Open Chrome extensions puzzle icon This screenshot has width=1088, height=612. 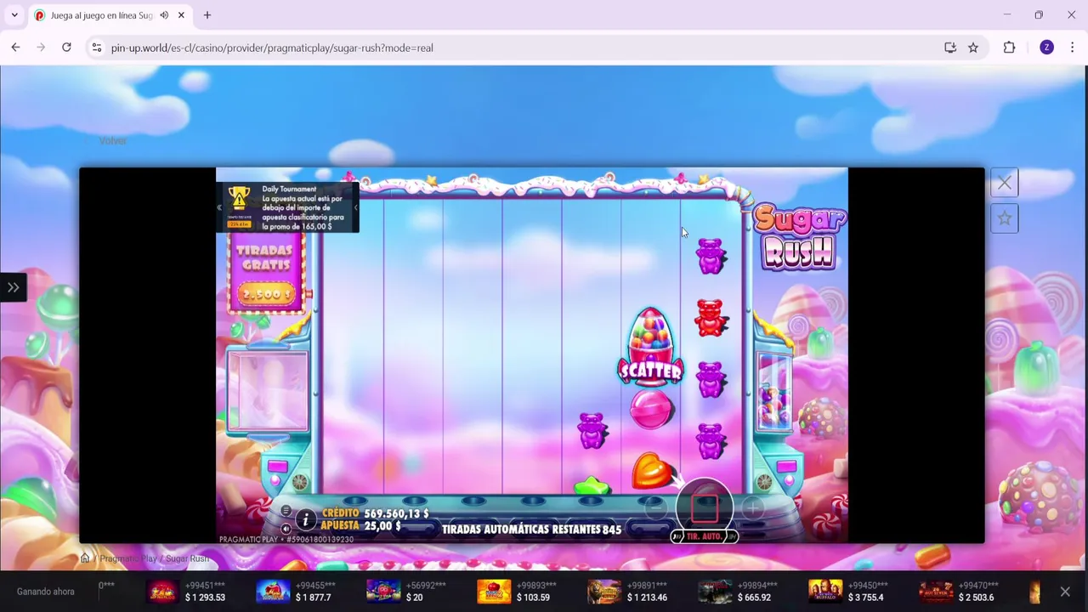click(1009, 48)
